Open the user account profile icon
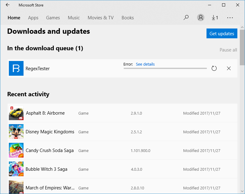This screenshot has height=194, width=245. point(201,17)
